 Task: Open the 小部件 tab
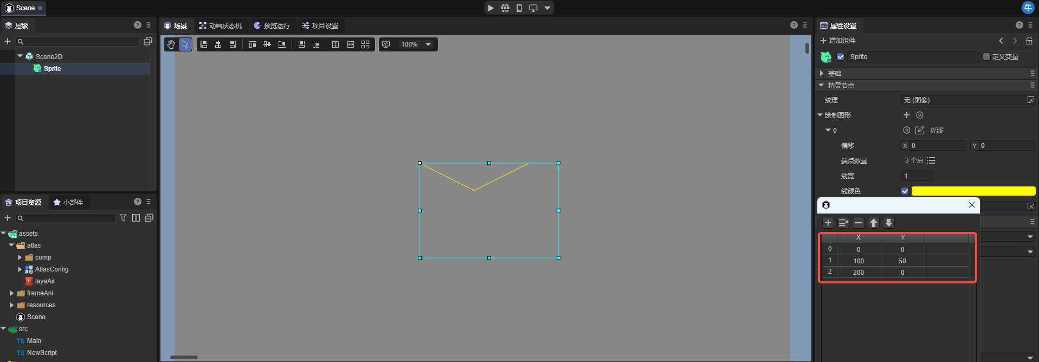click(68, 202)
